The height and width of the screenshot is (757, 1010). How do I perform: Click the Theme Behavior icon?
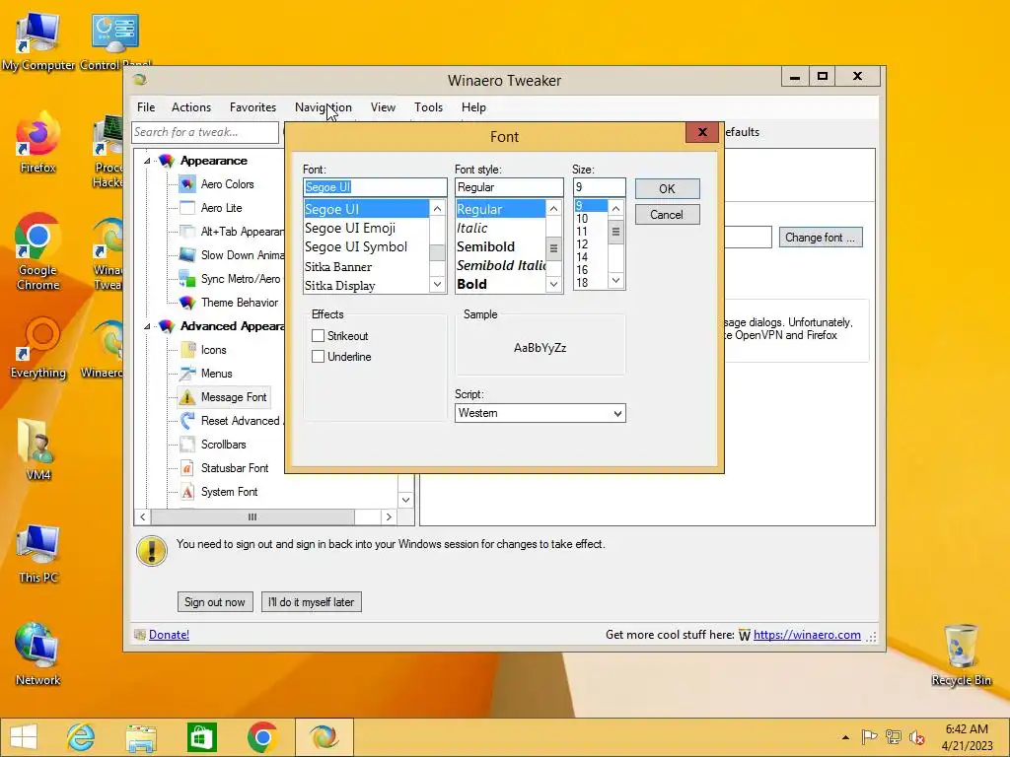tap(186, 303)
